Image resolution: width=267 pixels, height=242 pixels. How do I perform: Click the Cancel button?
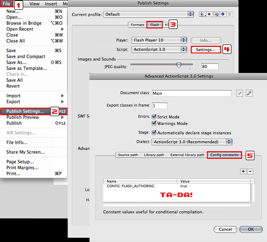pyautogui.click(x=225, y=229)
